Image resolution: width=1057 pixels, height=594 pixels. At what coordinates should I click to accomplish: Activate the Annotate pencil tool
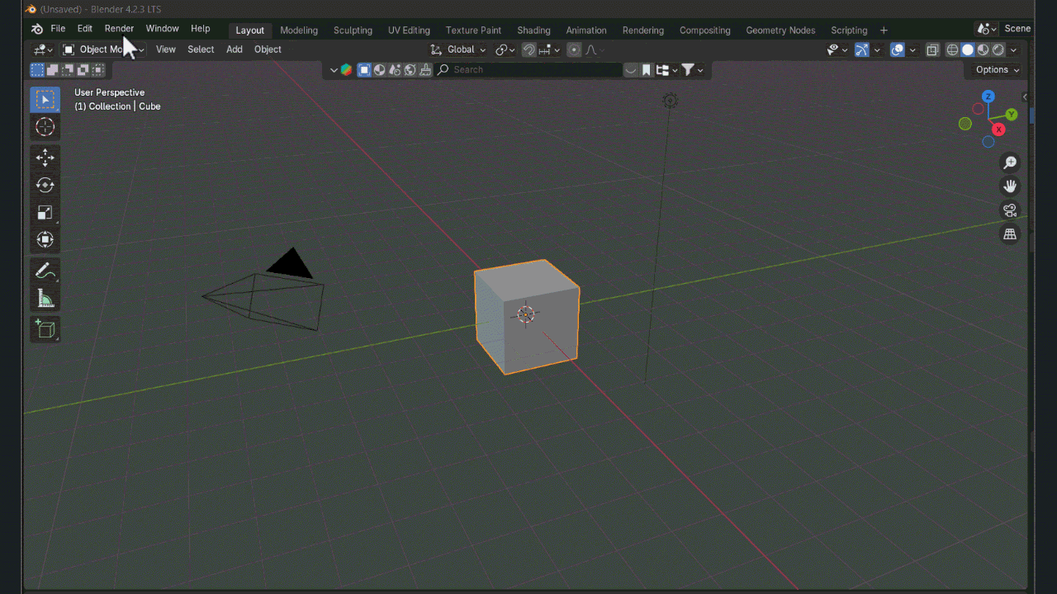[45, 271]
